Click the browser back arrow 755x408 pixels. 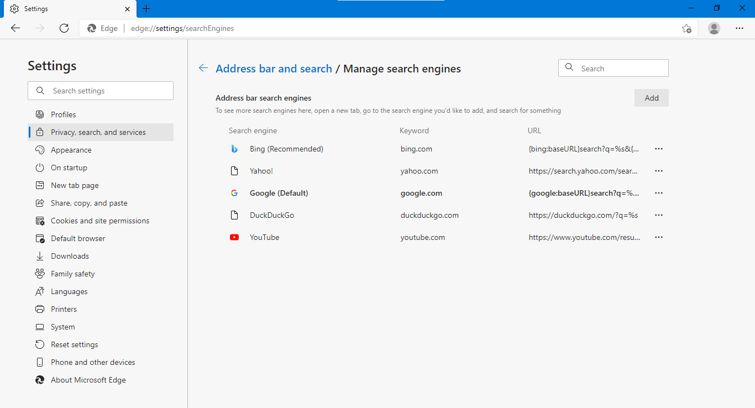tap(15, 28)
